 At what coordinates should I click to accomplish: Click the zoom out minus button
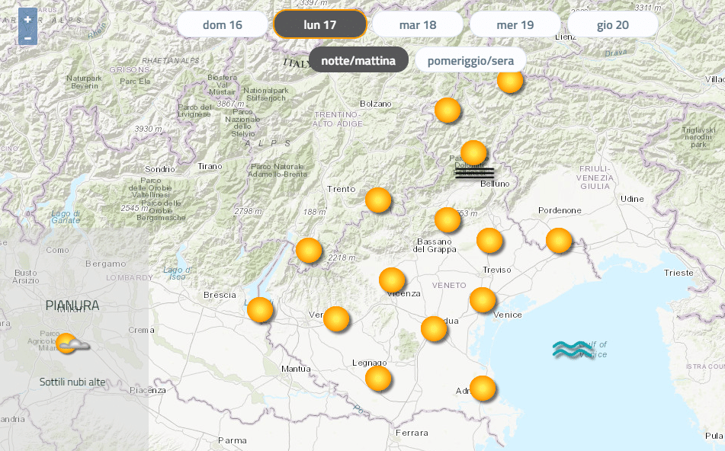point(27,37)
